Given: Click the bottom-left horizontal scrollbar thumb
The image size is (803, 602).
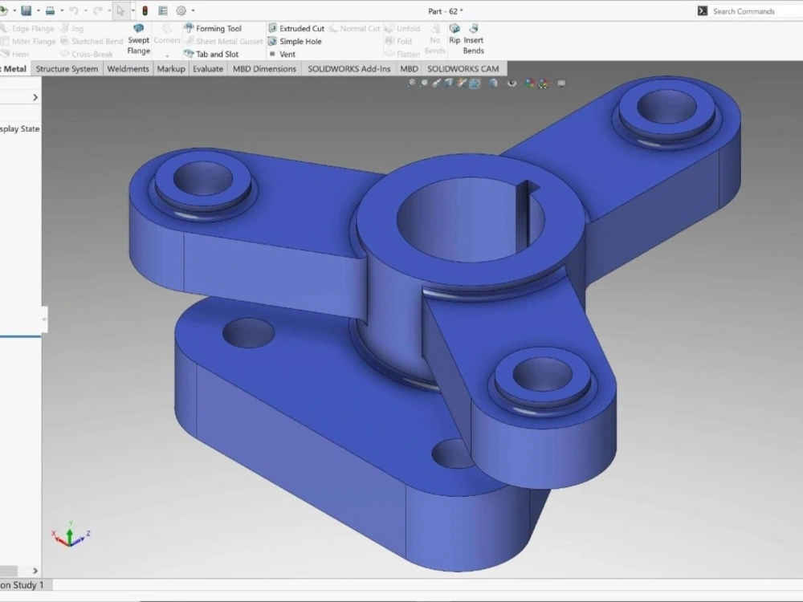Looking at the screenshot, I should click(9, 571).
